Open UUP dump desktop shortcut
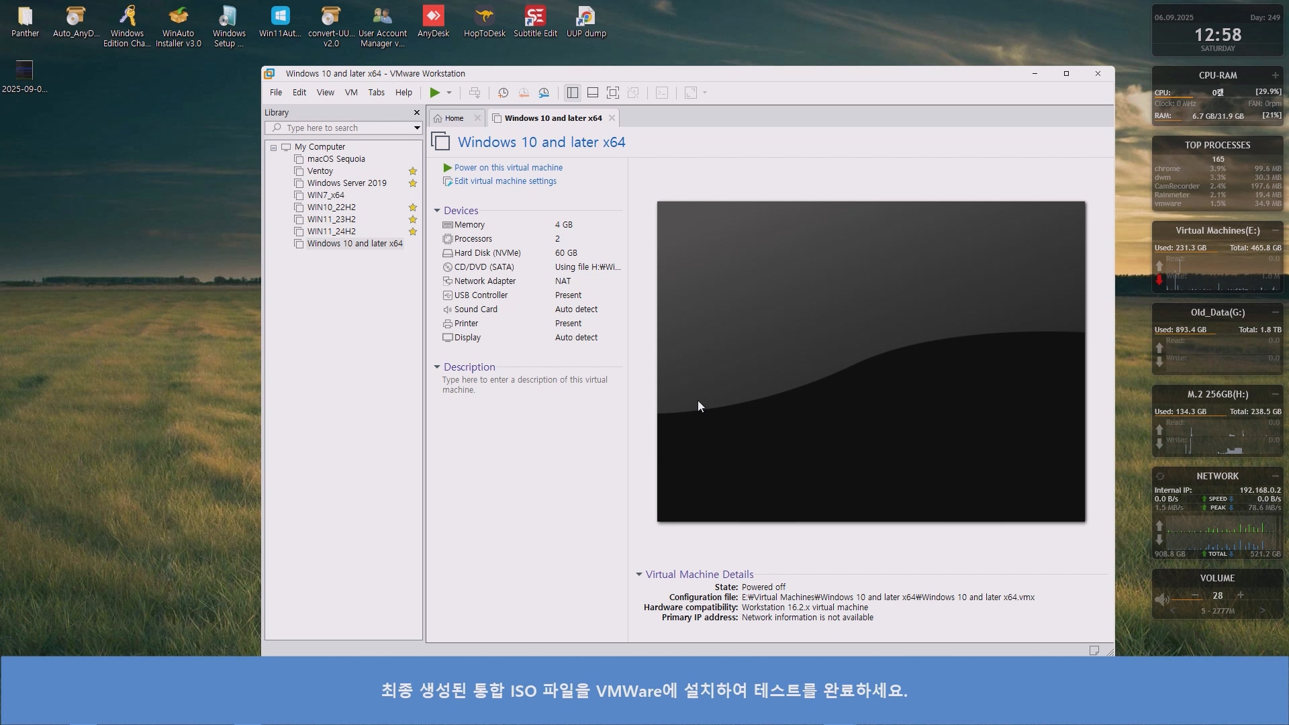Screen dimensions: 1289x725 click(586, 21)
